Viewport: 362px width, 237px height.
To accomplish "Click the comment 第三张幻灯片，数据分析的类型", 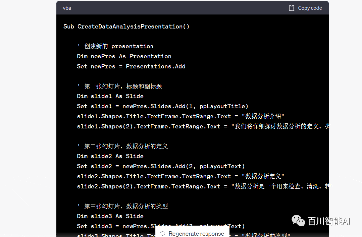I will (122, 206).
